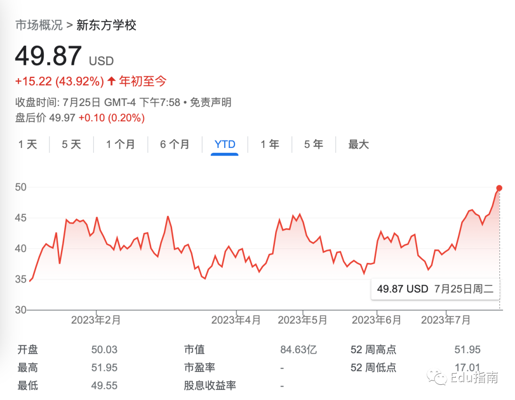Click the 收盘时间 timestamp text
The image size is (515, 400).
[98, 103]
